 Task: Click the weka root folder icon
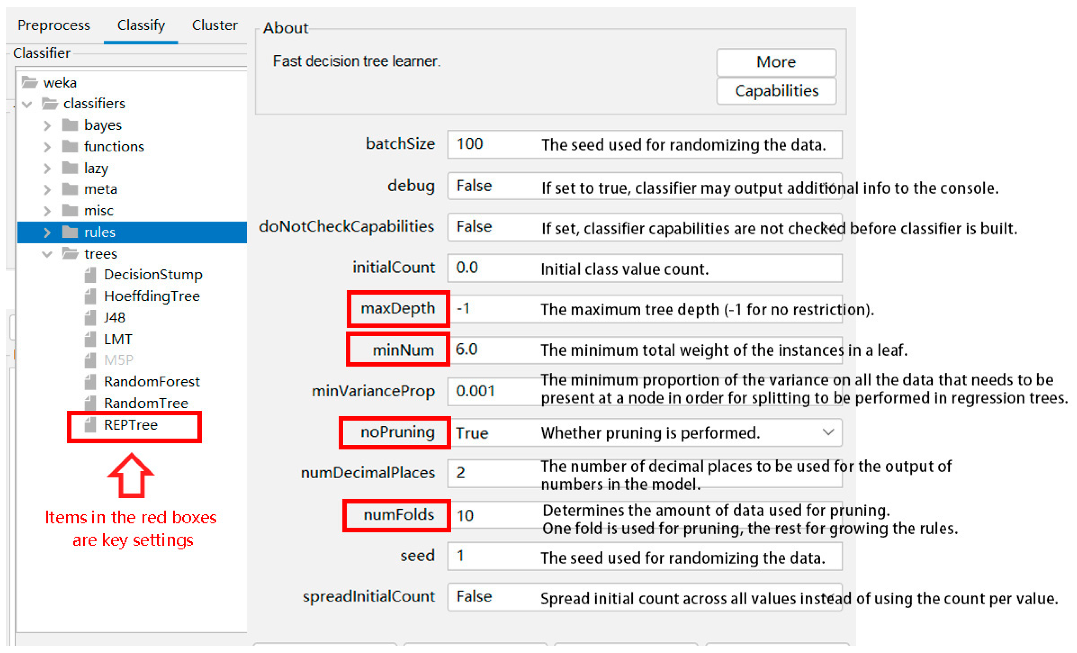click(x=30, y=82)
